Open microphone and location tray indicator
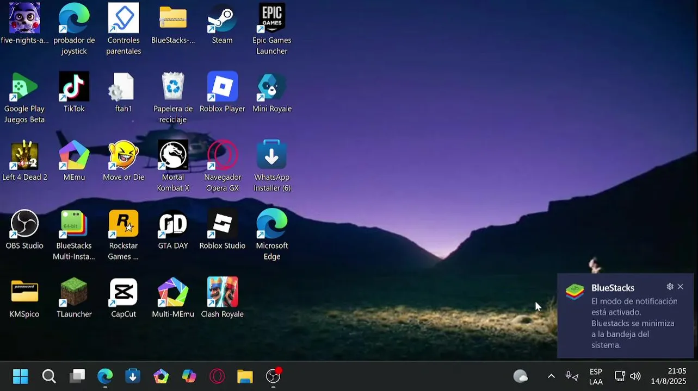Image resolution: width=698 pixels, height=391 pixels. coord(572,376)
